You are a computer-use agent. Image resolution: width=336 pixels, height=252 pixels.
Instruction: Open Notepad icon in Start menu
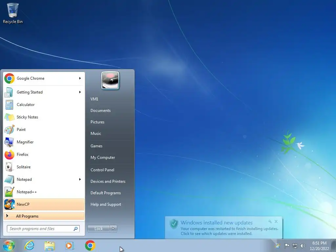(9, 179)
